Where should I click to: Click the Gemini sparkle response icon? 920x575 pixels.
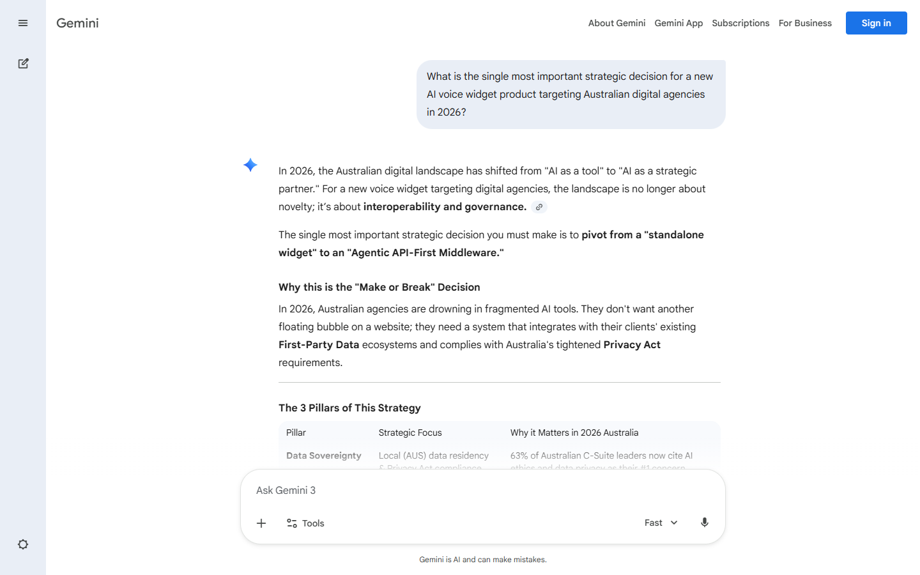pos(250,165)
